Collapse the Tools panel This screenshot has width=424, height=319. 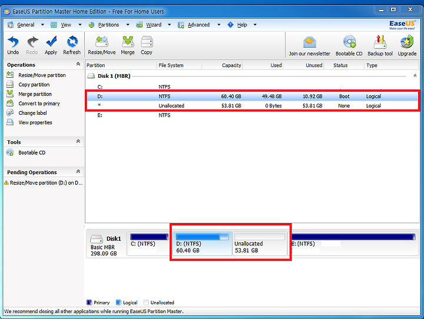(78, 141)
